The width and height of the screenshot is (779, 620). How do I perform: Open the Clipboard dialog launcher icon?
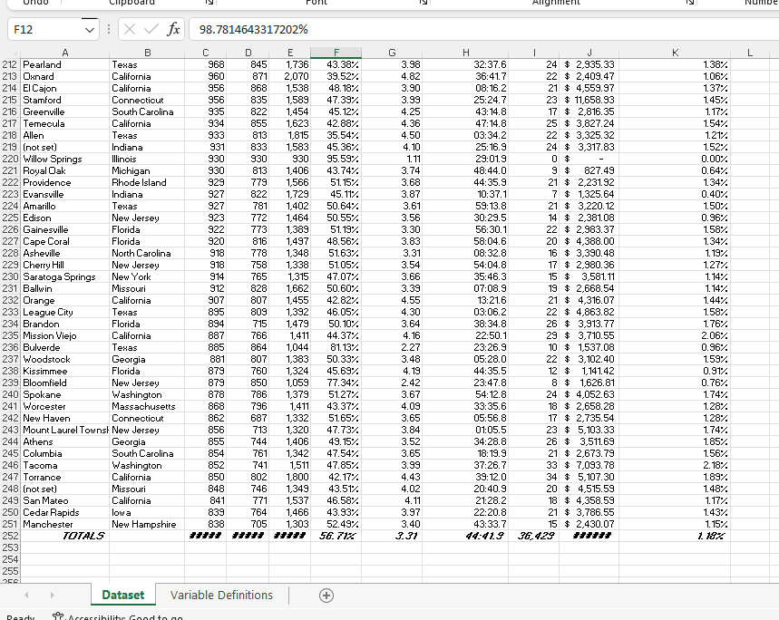209,3
